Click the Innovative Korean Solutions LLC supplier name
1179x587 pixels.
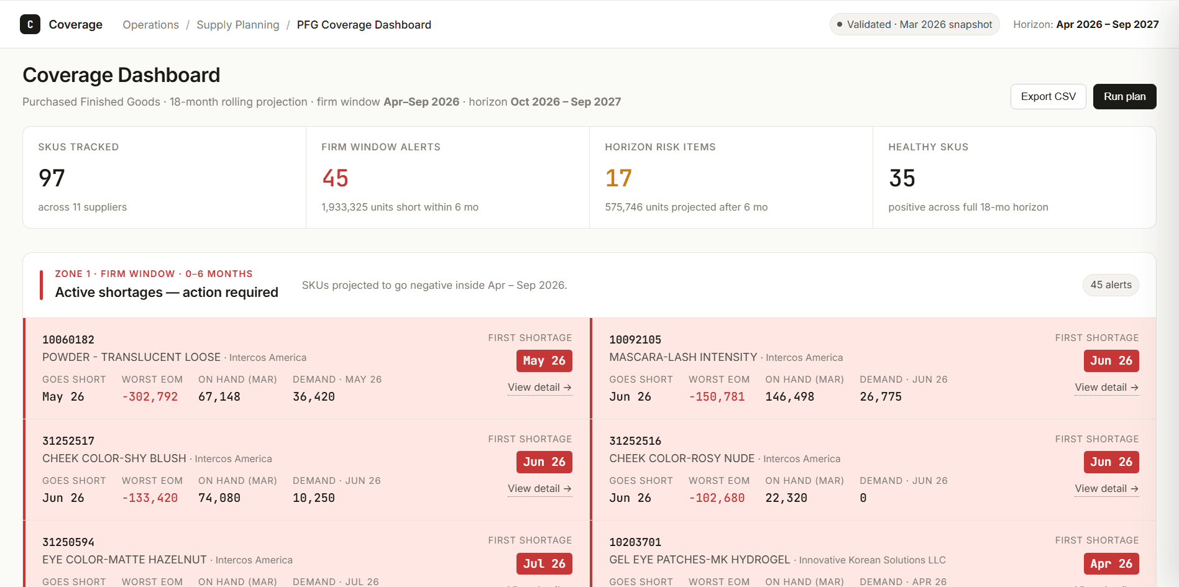point(873,560)
